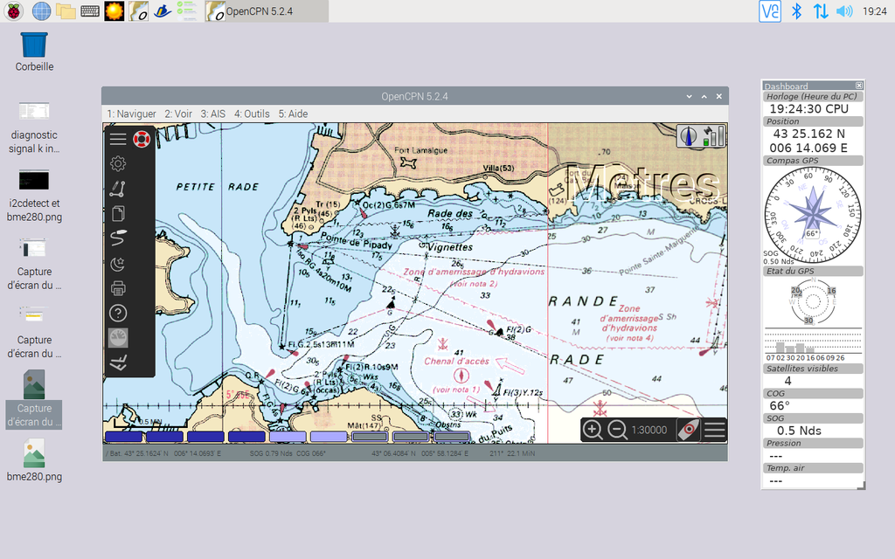Open the volume control tray icon
Screen dimensions: 895x559
click(843, 10)
